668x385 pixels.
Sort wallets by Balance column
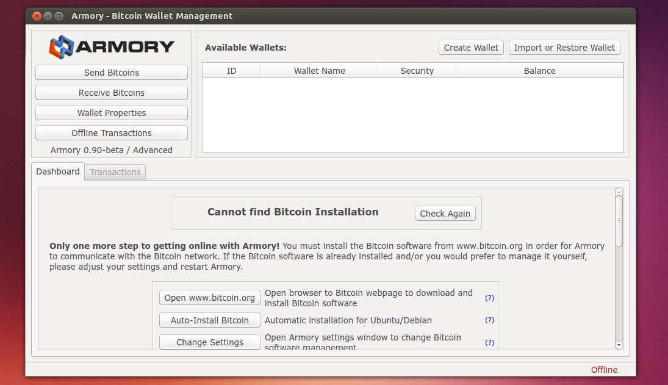coord(540,71)
